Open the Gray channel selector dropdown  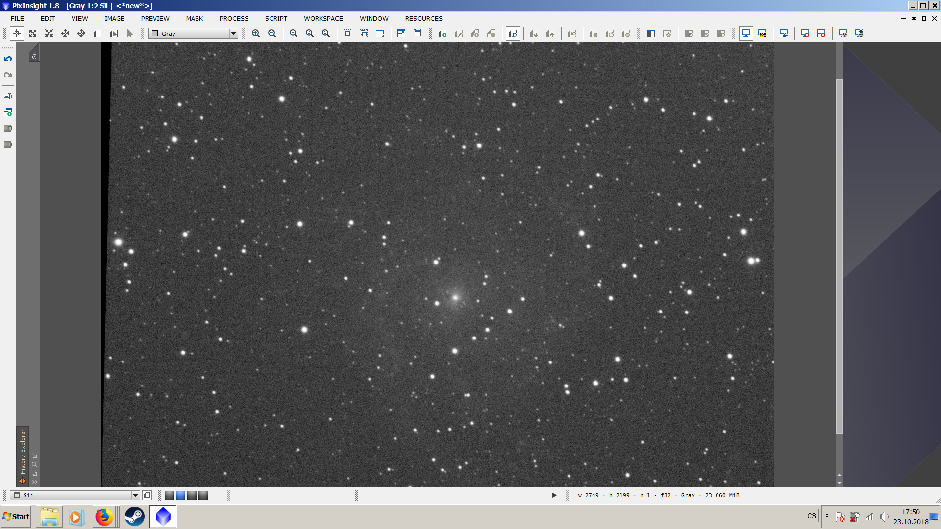234,33
